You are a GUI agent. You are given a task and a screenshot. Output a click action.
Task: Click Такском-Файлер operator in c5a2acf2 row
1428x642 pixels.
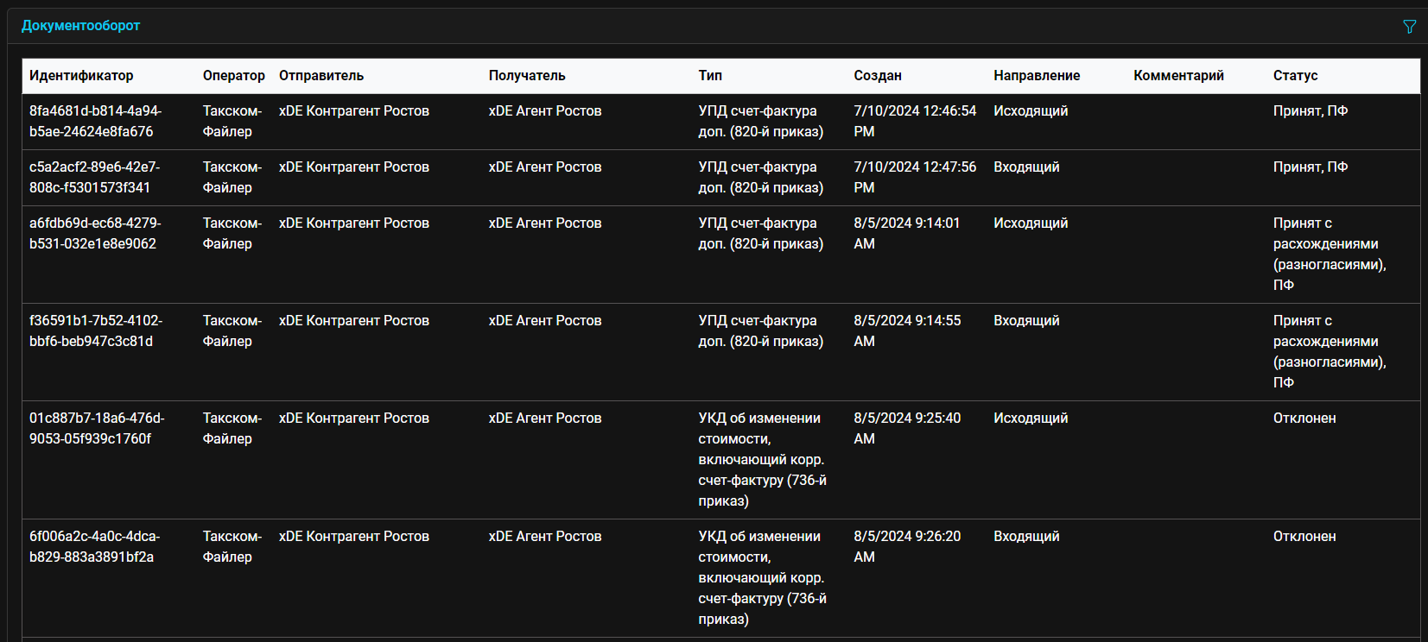pos(232,178)
